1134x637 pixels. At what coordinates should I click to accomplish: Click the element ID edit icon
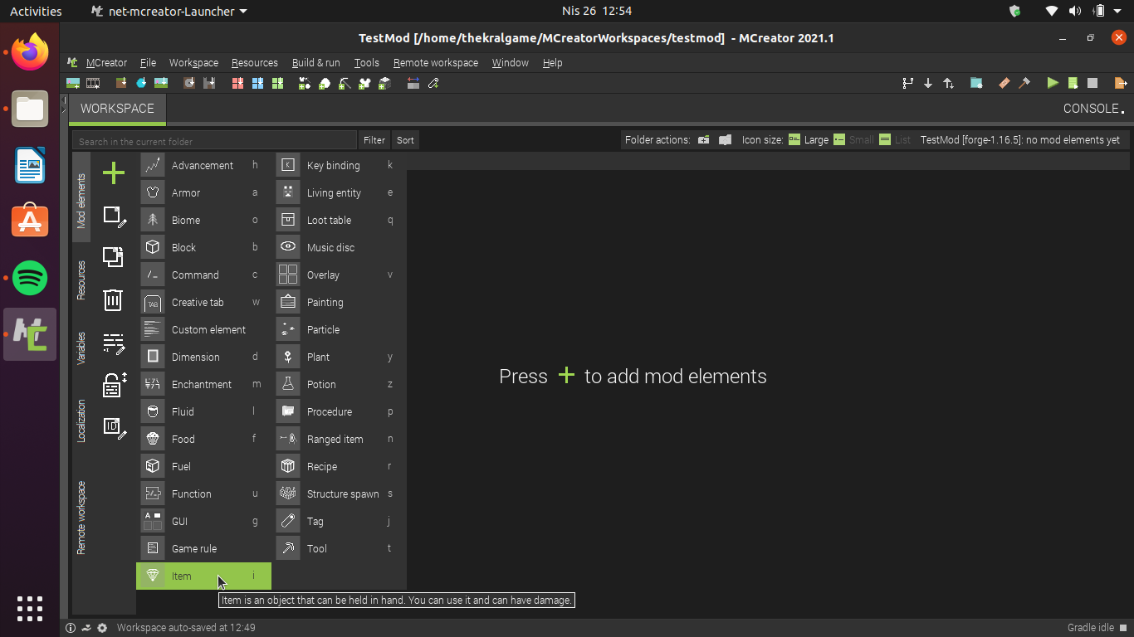[114, 427]
